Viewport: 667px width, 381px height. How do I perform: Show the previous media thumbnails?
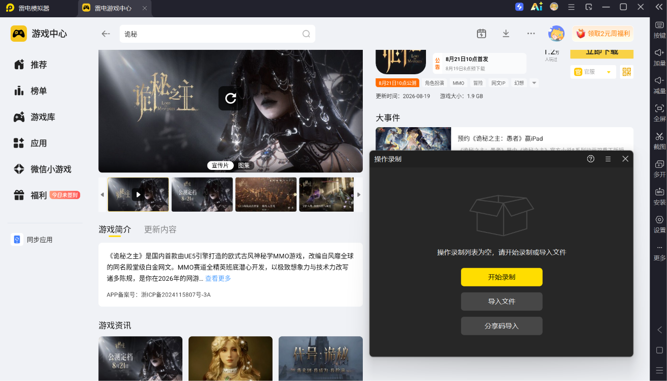pos(102,194)
